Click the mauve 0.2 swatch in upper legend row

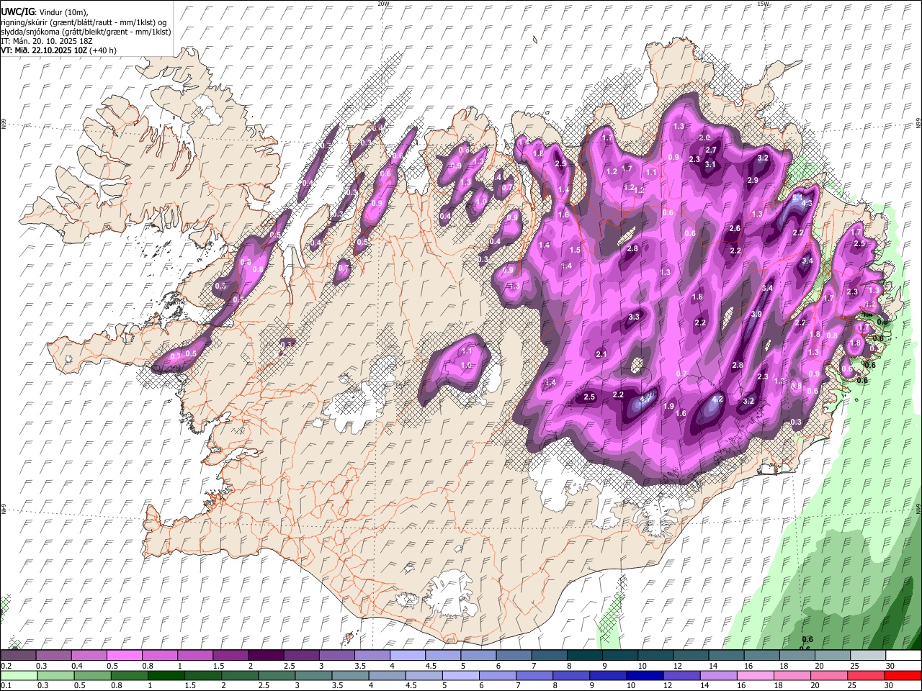pyautogui.click(x=18, y=655)
